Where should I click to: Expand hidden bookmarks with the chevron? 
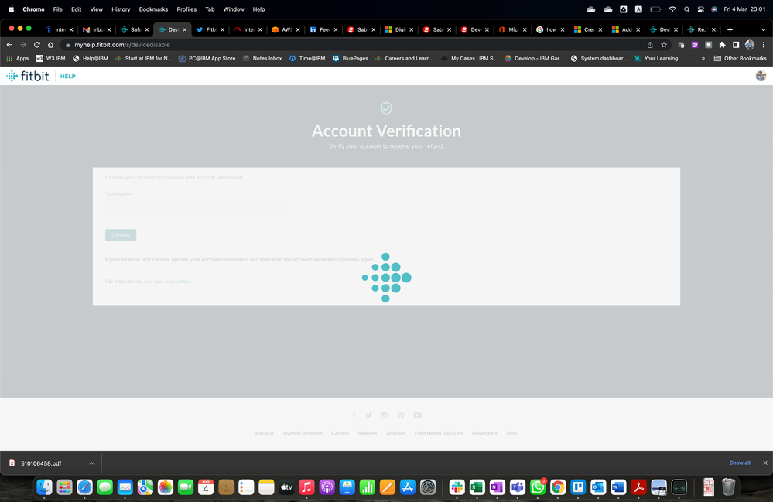click(x=703, y=59)
